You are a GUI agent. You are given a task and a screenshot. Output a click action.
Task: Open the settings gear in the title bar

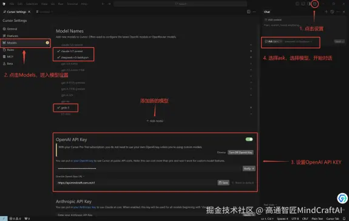[314, 4]
